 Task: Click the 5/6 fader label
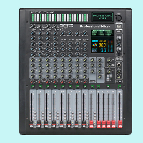63,91
